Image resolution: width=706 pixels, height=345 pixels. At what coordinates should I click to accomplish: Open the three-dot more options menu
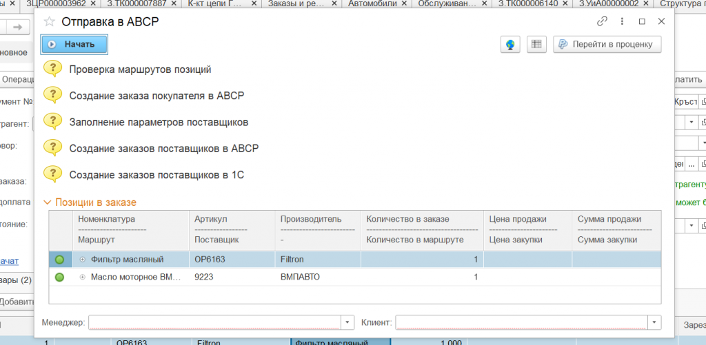point(622,21)
